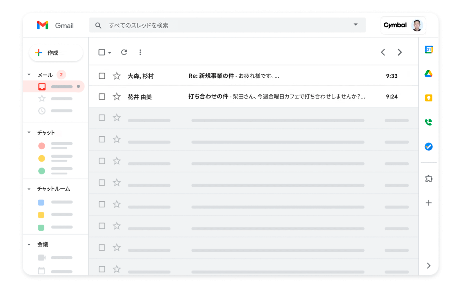Click the green phone Voice icon
Screen dimensions: 462x289
[x=429, y=122]
